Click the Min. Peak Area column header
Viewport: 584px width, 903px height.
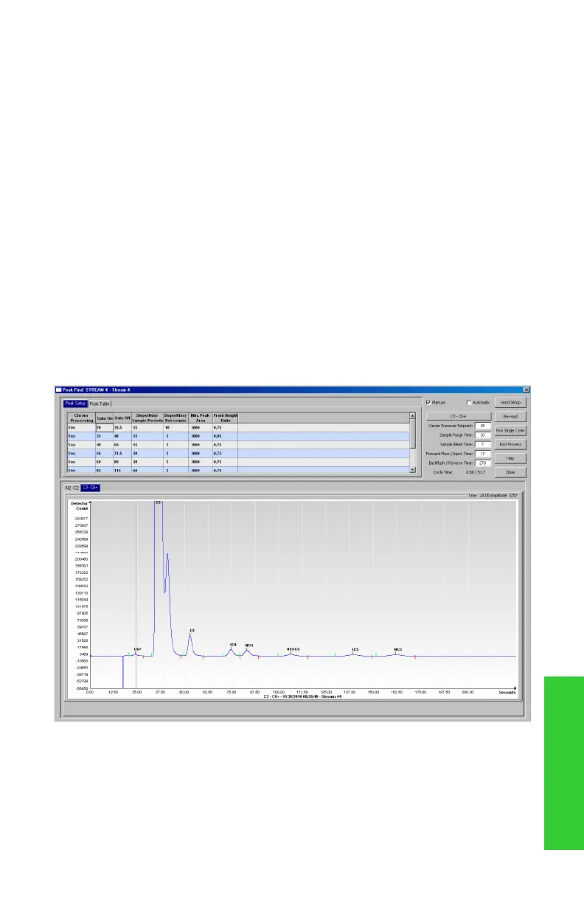point(200,418)
